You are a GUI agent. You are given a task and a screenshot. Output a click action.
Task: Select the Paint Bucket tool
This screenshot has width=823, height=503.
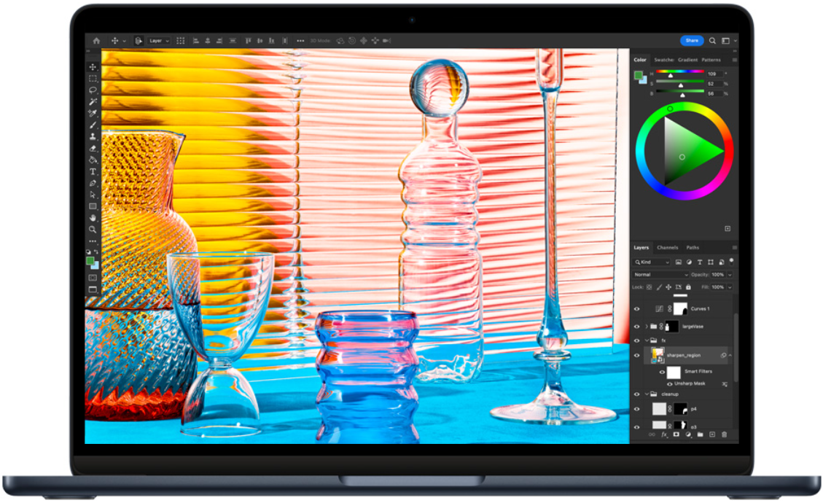point(93,160)
